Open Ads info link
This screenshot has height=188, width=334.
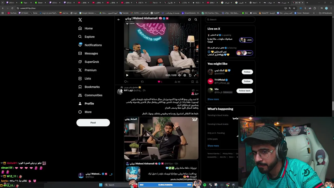(x=223, y=157)
